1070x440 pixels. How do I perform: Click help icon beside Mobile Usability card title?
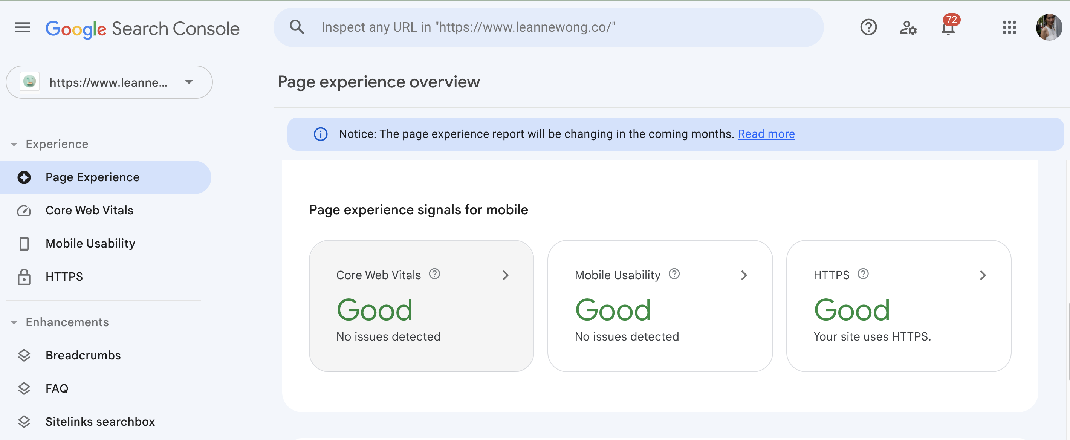674,274
